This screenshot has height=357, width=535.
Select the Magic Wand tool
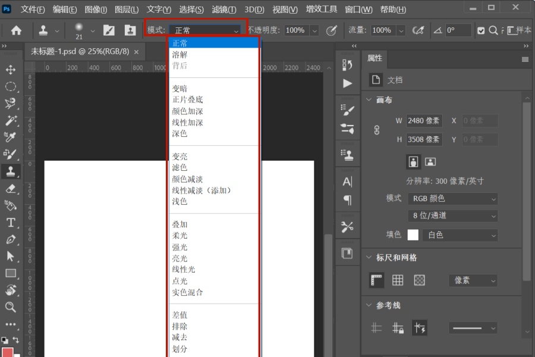11,120
